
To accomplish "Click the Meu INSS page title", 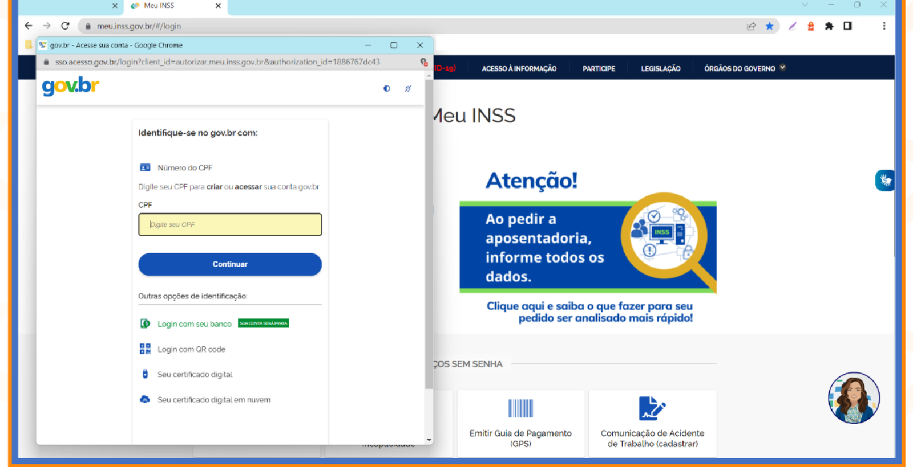I will point(474,116).
